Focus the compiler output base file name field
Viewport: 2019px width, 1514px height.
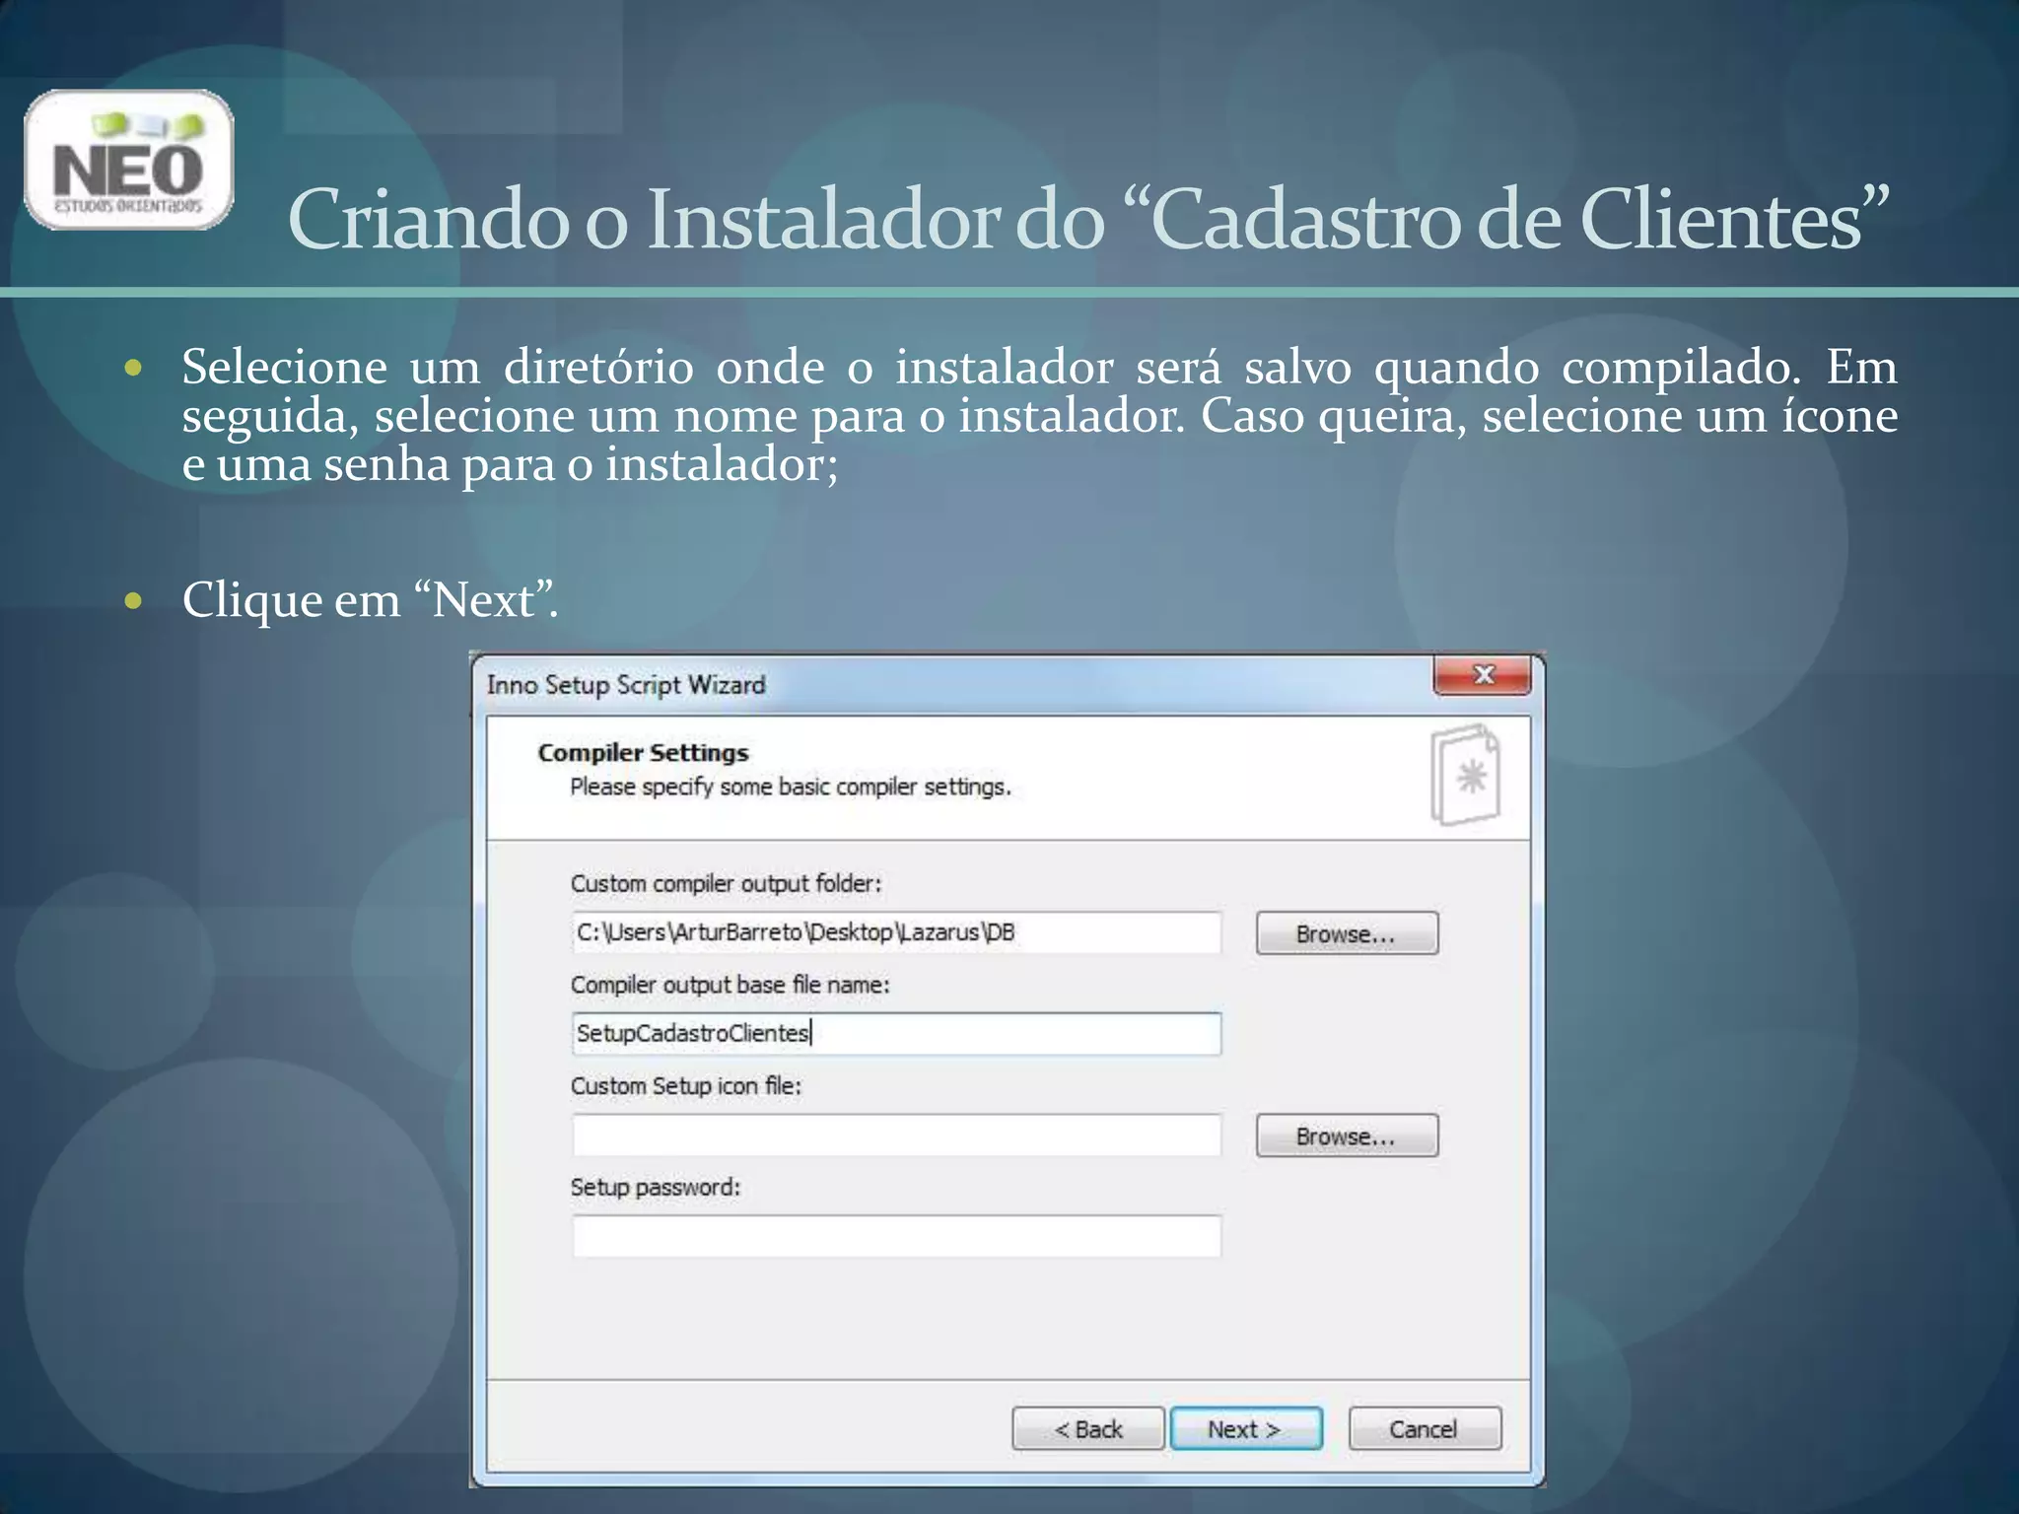(896, 1033)
